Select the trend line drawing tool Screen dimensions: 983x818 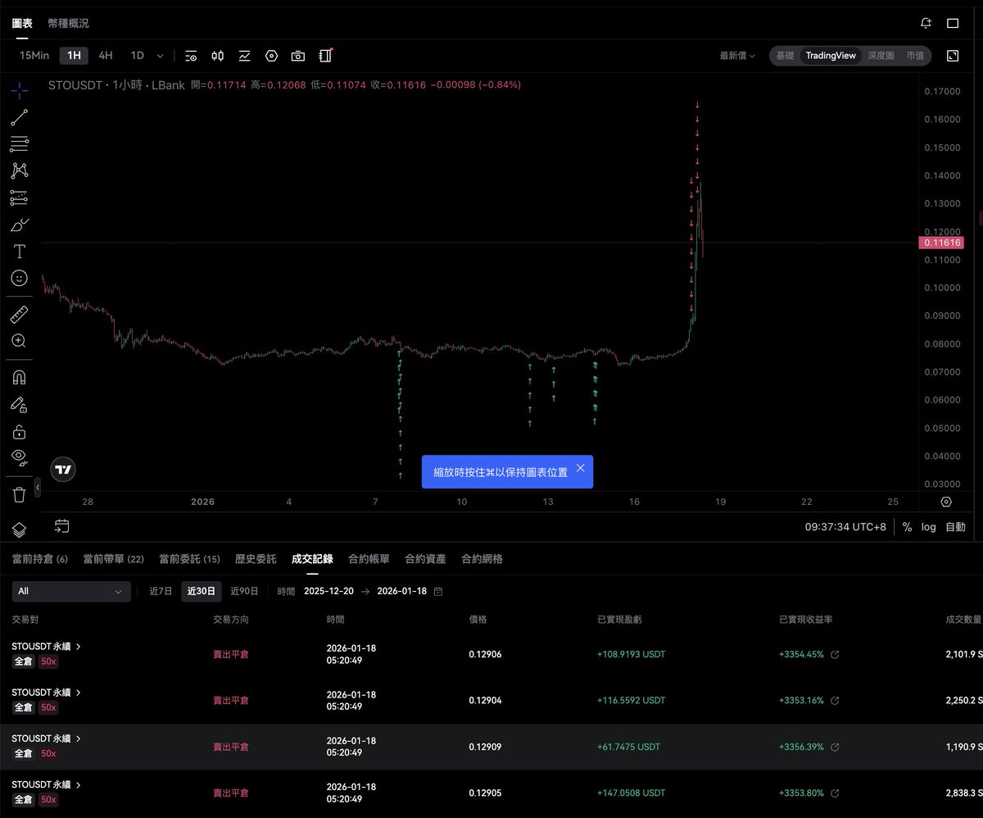[x=19, y=117]
